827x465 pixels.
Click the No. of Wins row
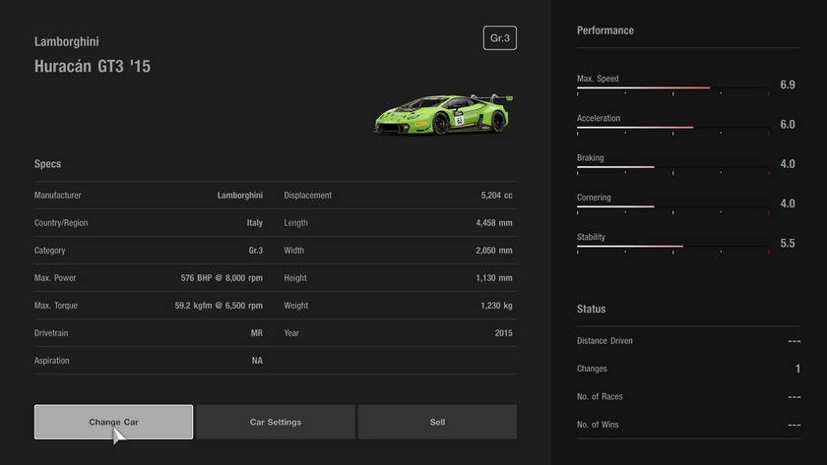(688, 425)
